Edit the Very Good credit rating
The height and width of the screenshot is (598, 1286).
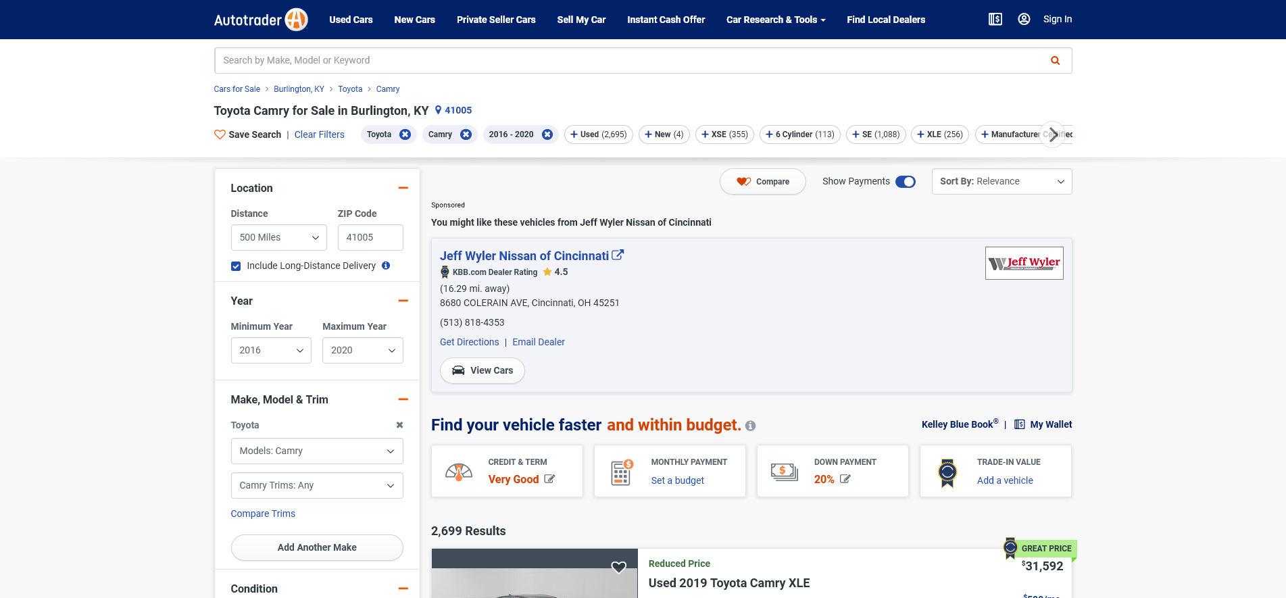click(549, 479)
